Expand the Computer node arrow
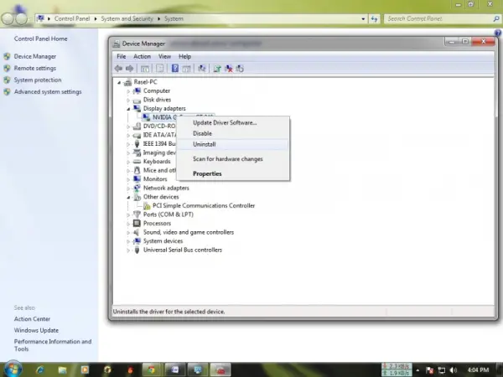Viewport: 503px width, 377px height. pyautogui.click(x=128, y=91)
